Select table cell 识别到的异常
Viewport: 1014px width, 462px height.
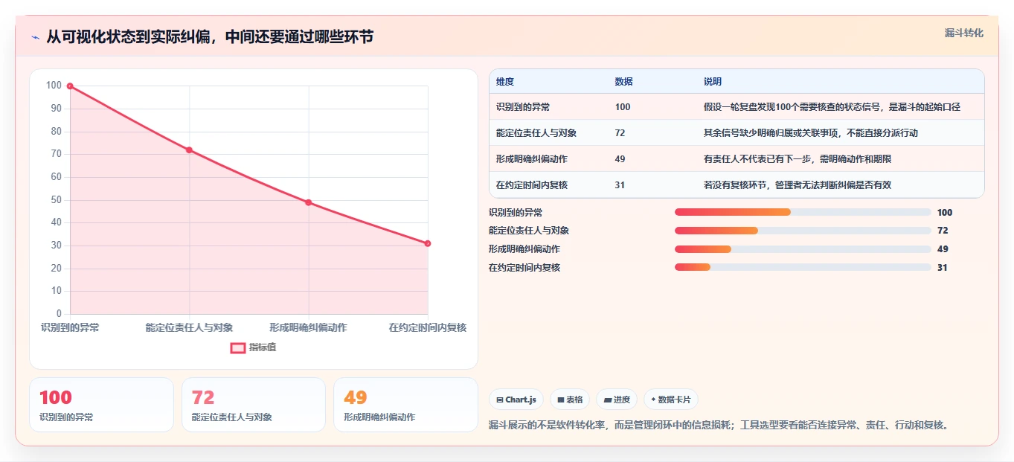pos(523,106)
